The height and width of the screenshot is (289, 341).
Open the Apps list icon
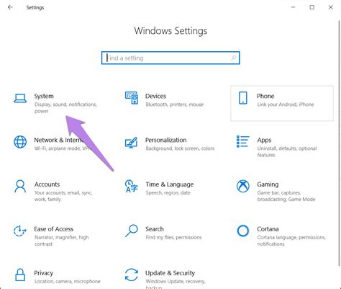coord(242,141)
